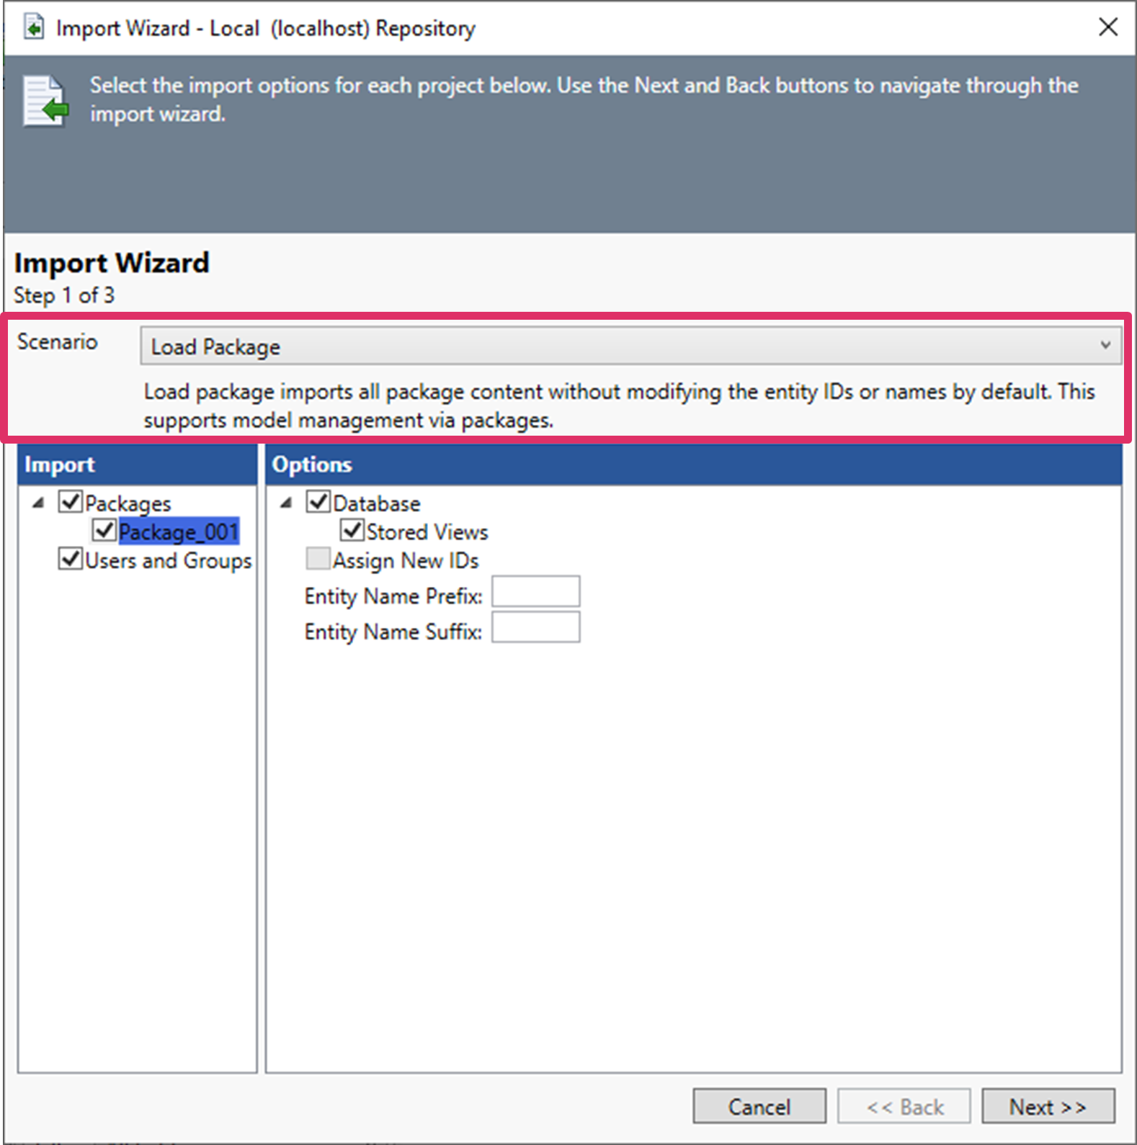Viewport: 1137px width, 1145px height.
Task: Uncheck the Package_001 checkbox
Action: click(x=104, y=531)
